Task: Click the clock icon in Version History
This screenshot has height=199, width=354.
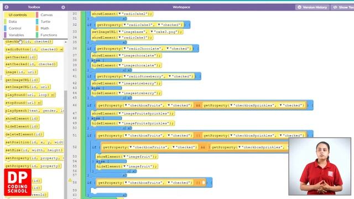Action: (299, 7)
